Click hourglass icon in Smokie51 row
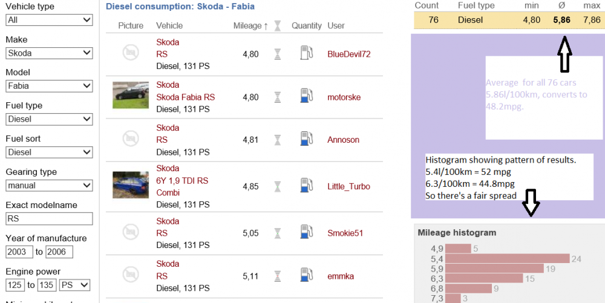This screenshot has width=605, height=303. coord(278,233)
